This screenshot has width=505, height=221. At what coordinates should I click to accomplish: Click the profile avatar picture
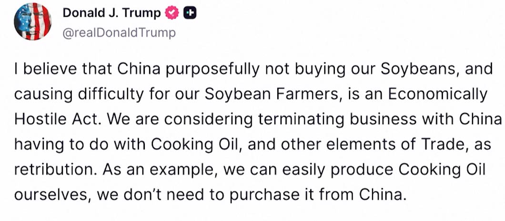(32, 22)
